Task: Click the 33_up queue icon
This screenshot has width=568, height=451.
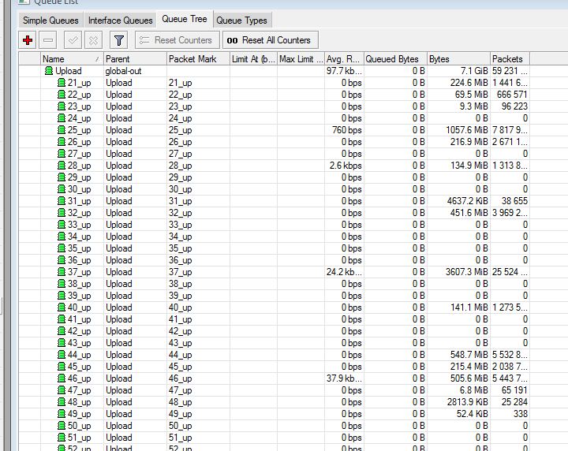Action: coord(62,225)
